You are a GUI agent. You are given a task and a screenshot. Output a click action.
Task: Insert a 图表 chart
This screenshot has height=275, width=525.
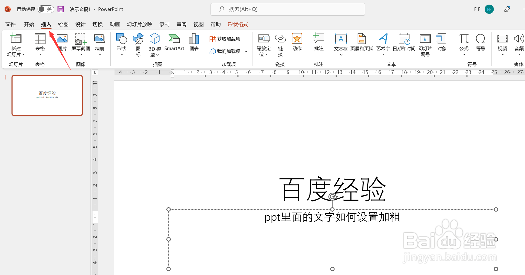[x=194, y=42]
